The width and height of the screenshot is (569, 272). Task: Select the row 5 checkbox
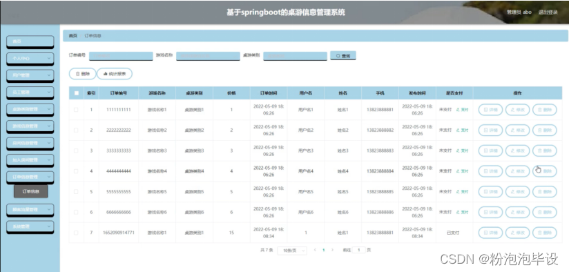76,191
